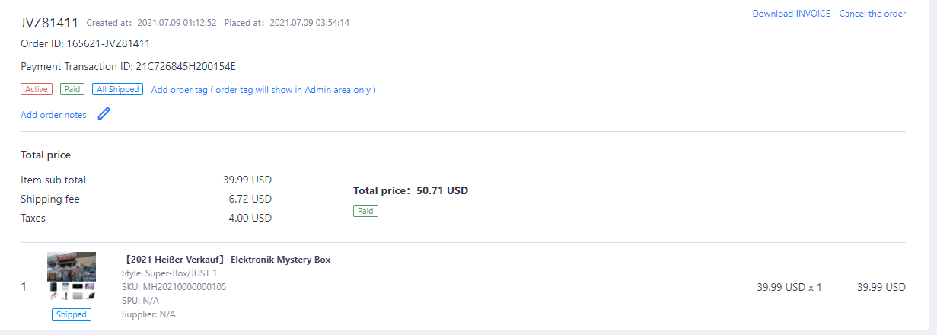This screenshot has width=937, height=335.
Task: Open the Add order tag link
Action: click(x=263, y=90)
